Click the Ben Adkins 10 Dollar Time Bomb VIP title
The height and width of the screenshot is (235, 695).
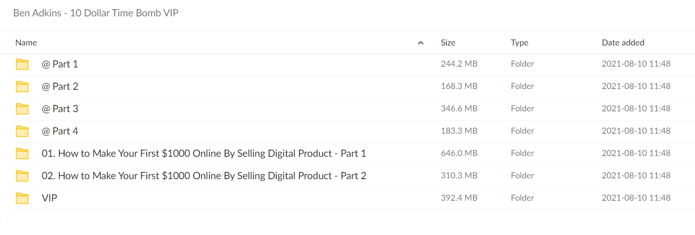tap(96, 13)
